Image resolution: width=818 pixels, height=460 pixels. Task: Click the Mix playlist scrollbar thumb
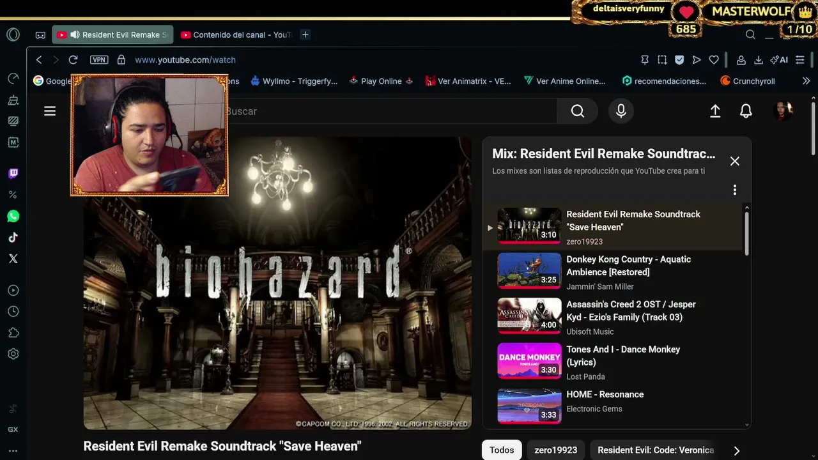[x=746, y=234]
